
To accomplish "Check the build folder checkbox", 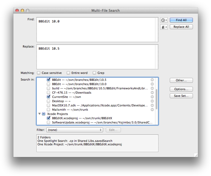I will [x=48, y=88].
